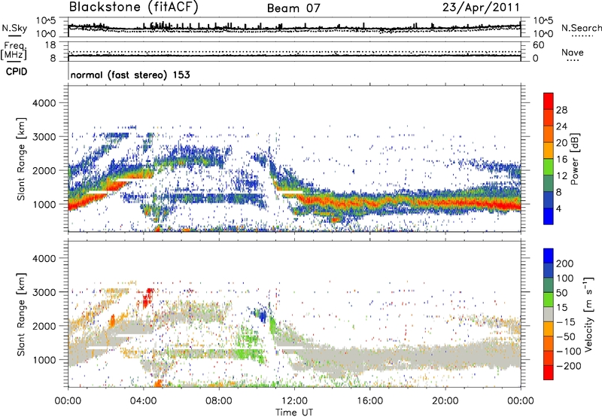
Task: Click the blue velocity patch near 10:30 UT
Action: (x=262, y=316)
